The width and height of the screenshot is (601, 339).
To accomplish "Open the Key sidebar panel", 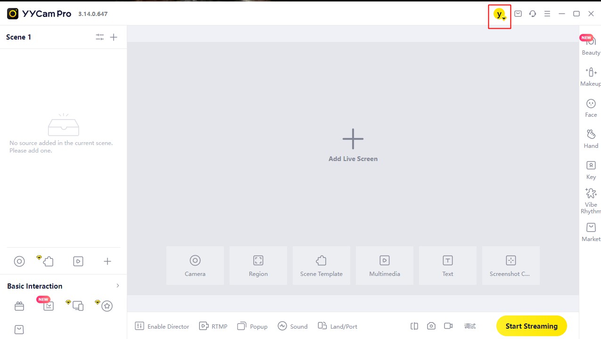I will (591, 169).
